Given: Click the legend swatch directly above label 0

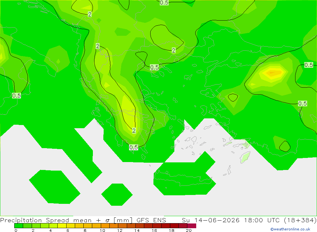Looking at the screenshot, I should pos(19,226).
